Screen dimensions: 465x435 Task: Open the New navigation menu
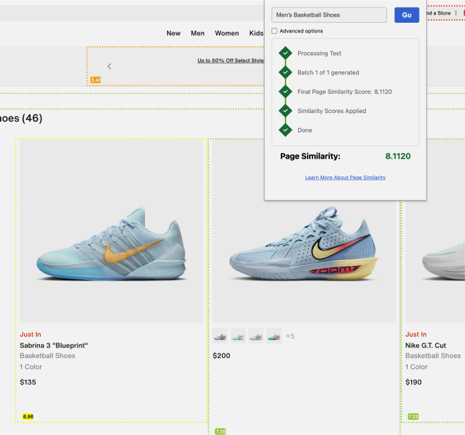pyautogui.click(x=173, y=33)
